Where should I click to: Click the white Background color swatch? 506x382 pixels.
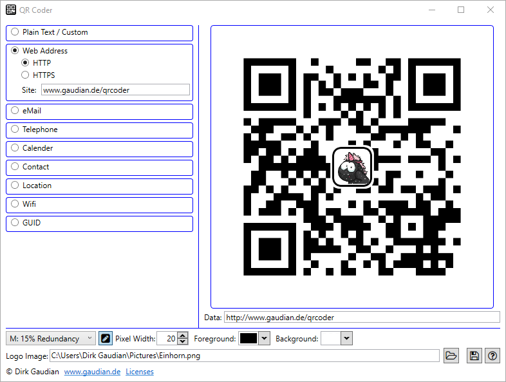click(x=331, y=338)
